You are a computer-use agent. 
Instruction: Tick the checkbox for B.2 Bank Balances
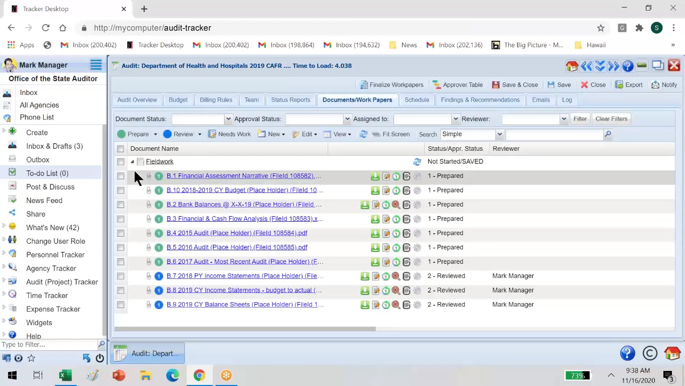pos(121,205)
